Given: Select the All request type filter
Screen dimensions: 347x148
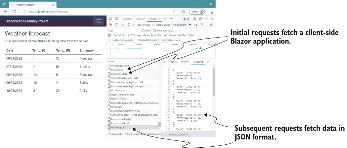Looking at the screenshot, I should 109,35.
